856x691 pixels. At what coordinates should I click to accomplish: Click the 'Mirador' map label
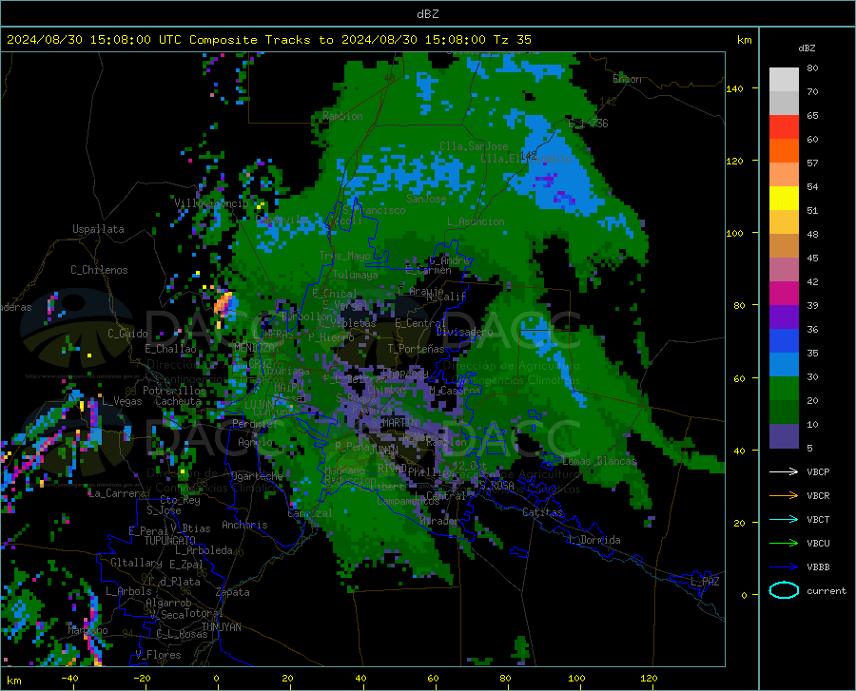tap(438, 521)
